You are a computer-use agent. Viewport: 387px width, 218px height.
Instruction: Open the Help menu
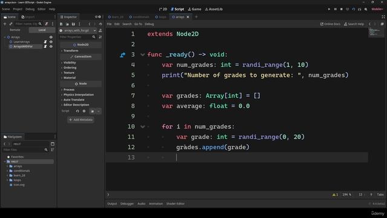point(52,9)
